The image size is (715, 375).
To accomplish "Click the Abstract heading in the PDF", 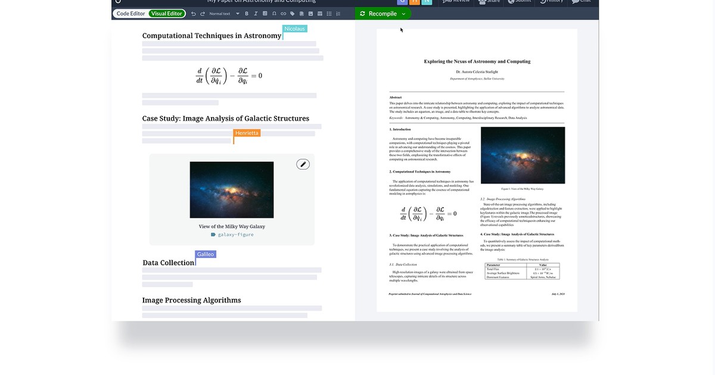I will (396, 98).
